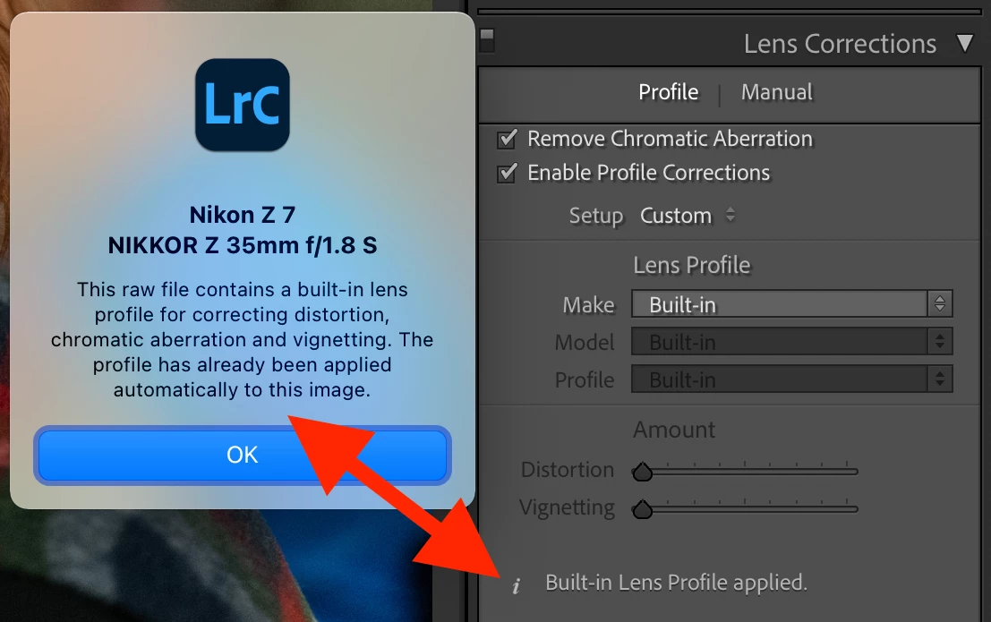Uncheck Enable Profile Corrections checkbox
The width and height of the screenshot is (991, 622).
(x=507, y=173)
